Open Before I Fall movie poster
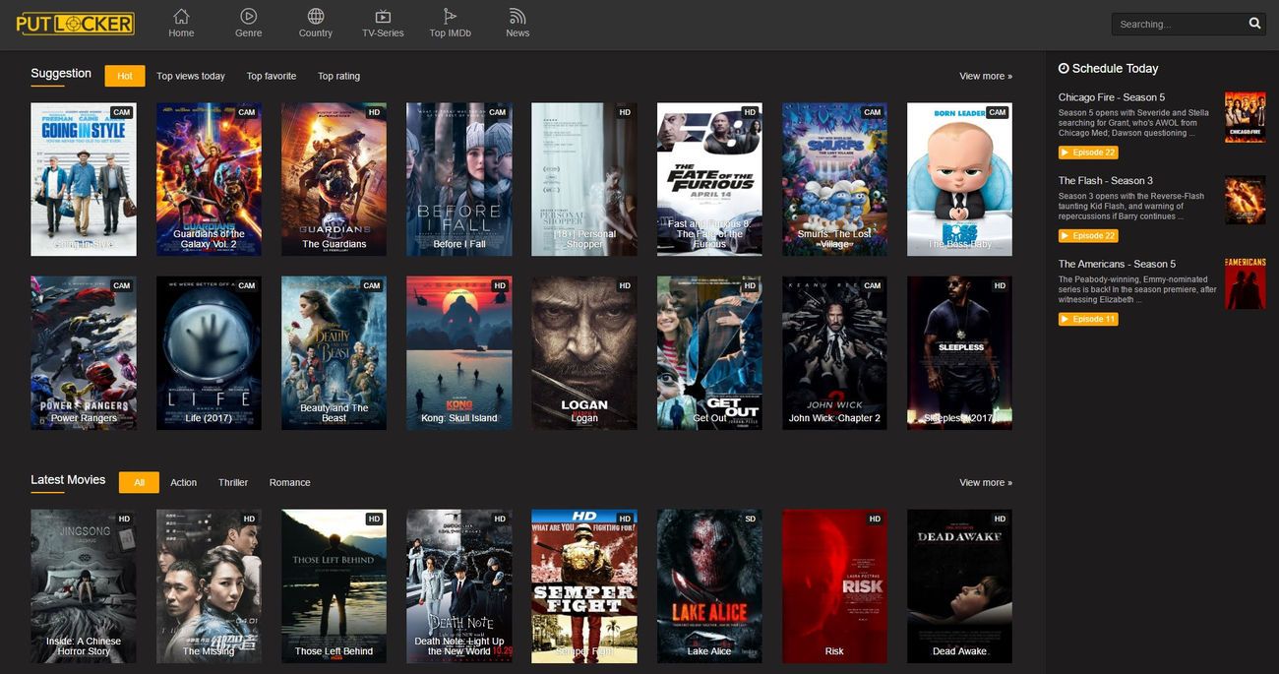The width and height of the screenshot is (1279, 674). point(459,179)
